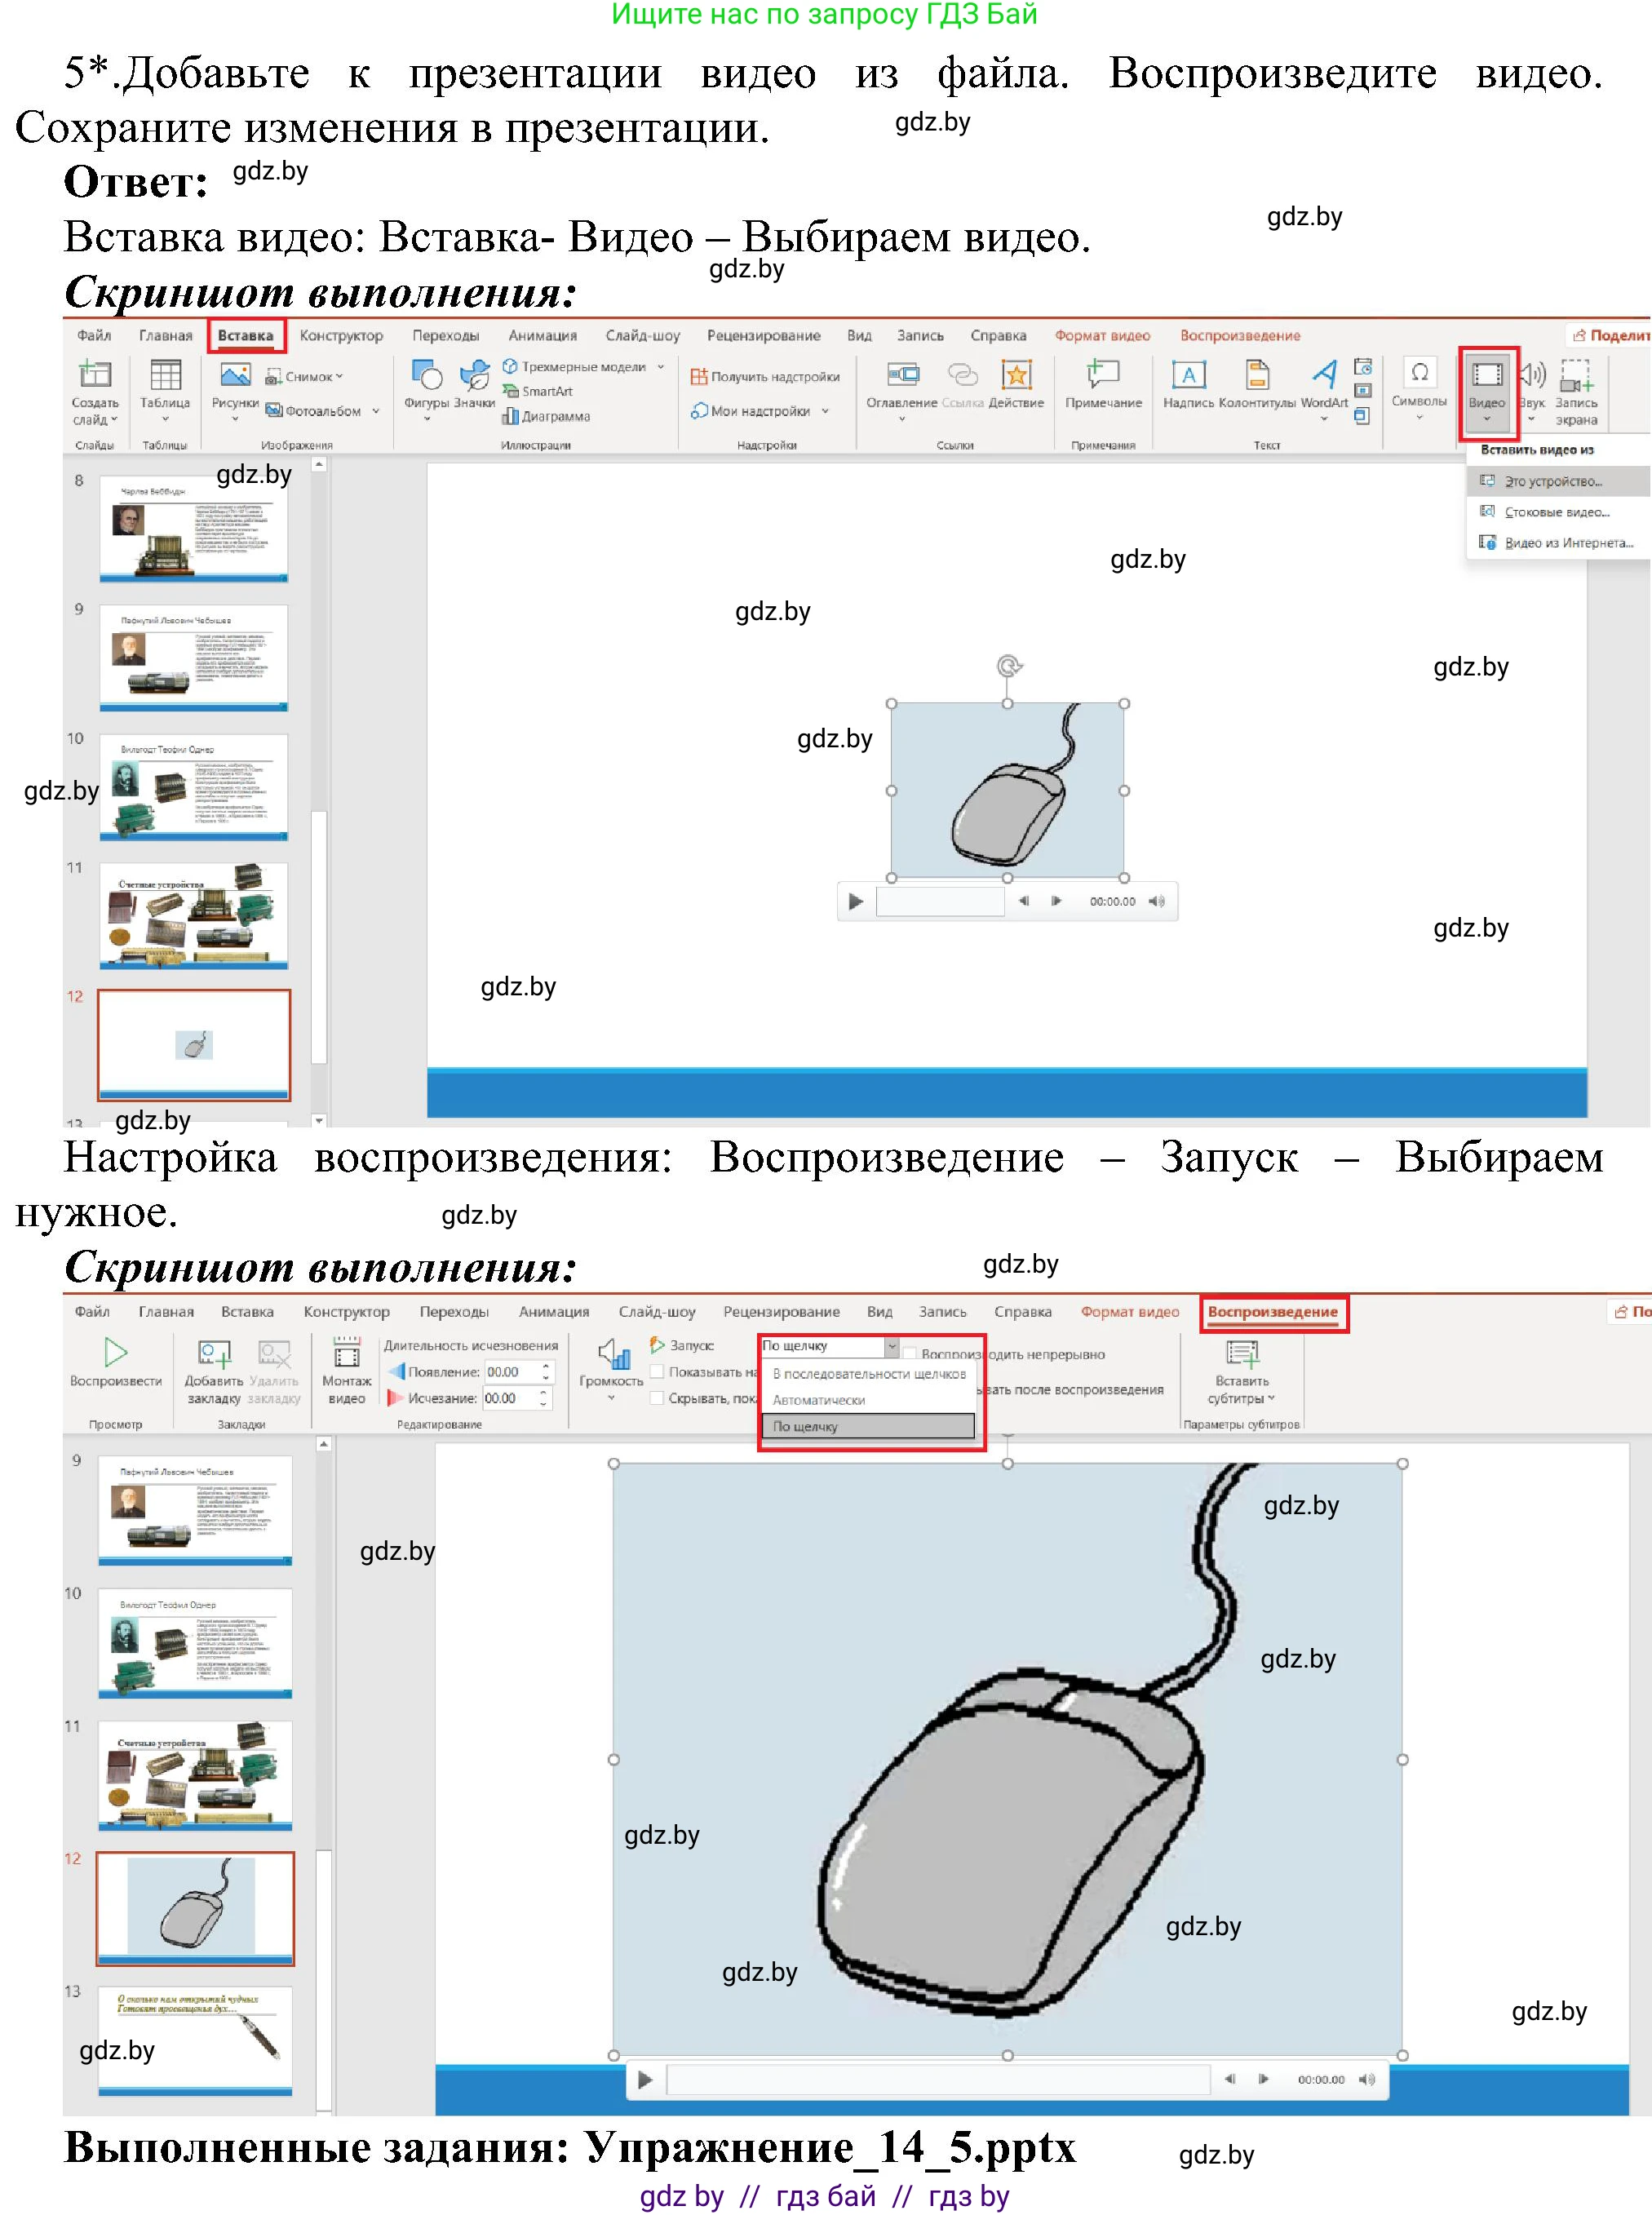1652x2215 pixels.
Task: Select Автоматически in Запуск dropdown list
Action: [819, 1400]
